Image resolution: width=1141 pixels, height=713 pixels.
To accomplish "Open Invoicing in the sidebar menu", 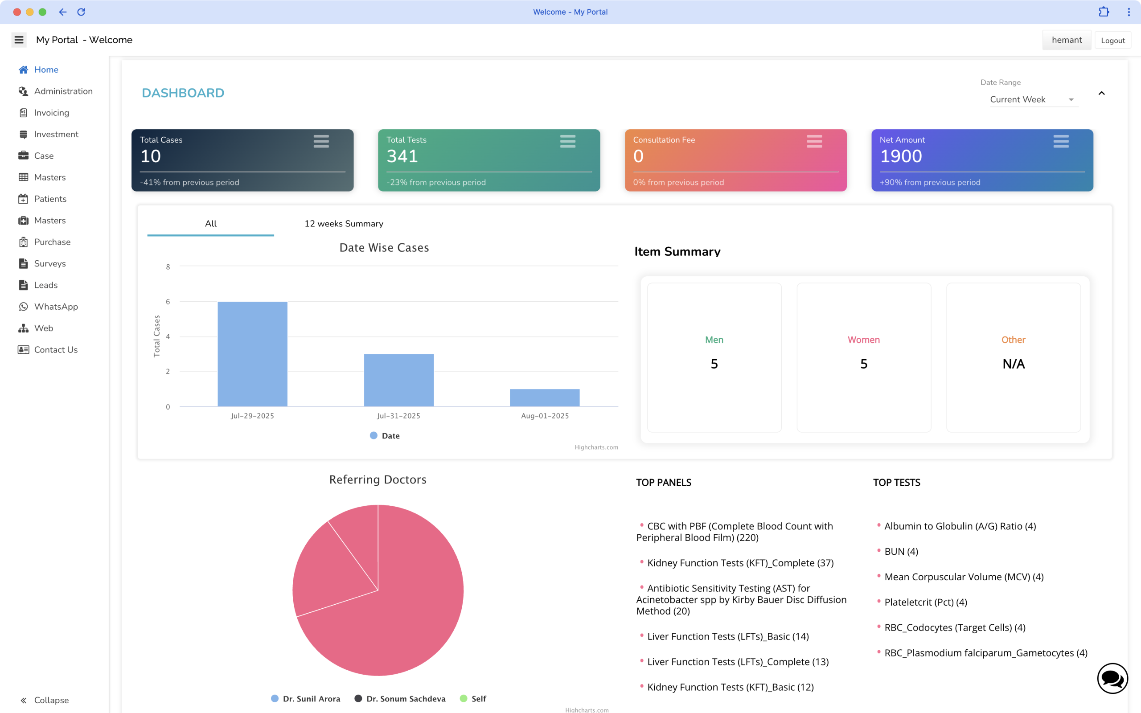I will pyautogui.click(x=51, y=113).
